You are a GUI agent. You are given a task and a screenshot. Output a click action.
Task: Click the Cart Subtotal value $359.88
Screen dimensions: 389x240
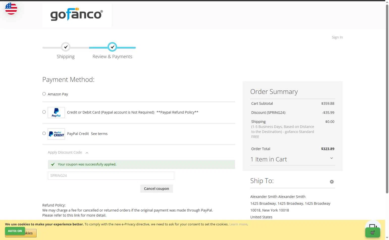[x=328, y=104]
